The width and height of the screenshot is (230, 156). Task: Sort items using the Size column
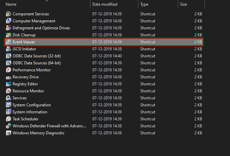tap(183, 4)
